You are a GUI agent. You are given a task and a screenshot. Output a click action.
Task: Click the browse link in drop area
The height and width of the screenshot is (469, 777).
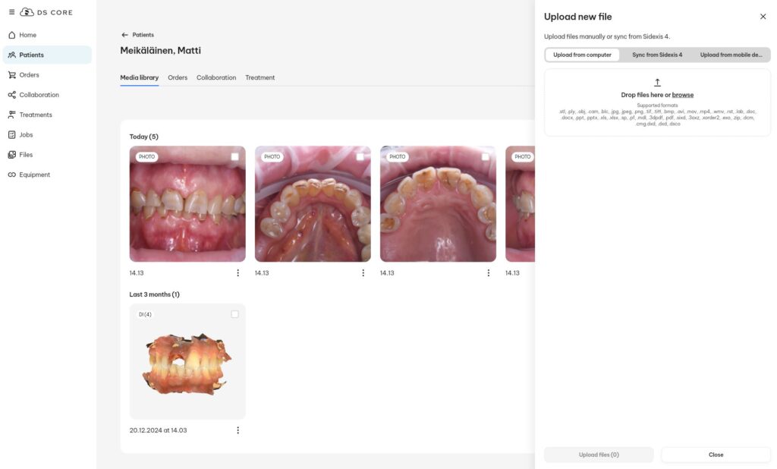tap(682, 95)
